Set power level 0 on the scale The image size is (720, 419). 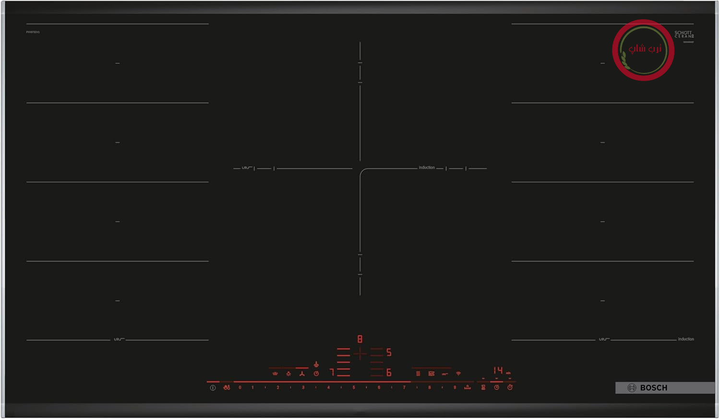(240, 387)
